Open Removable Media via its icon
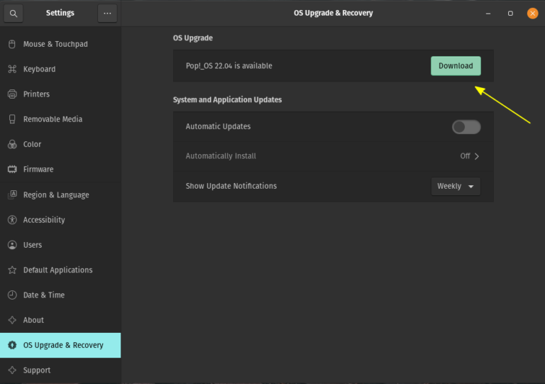This screenshot has height=384, width=545. coord(12,119)
